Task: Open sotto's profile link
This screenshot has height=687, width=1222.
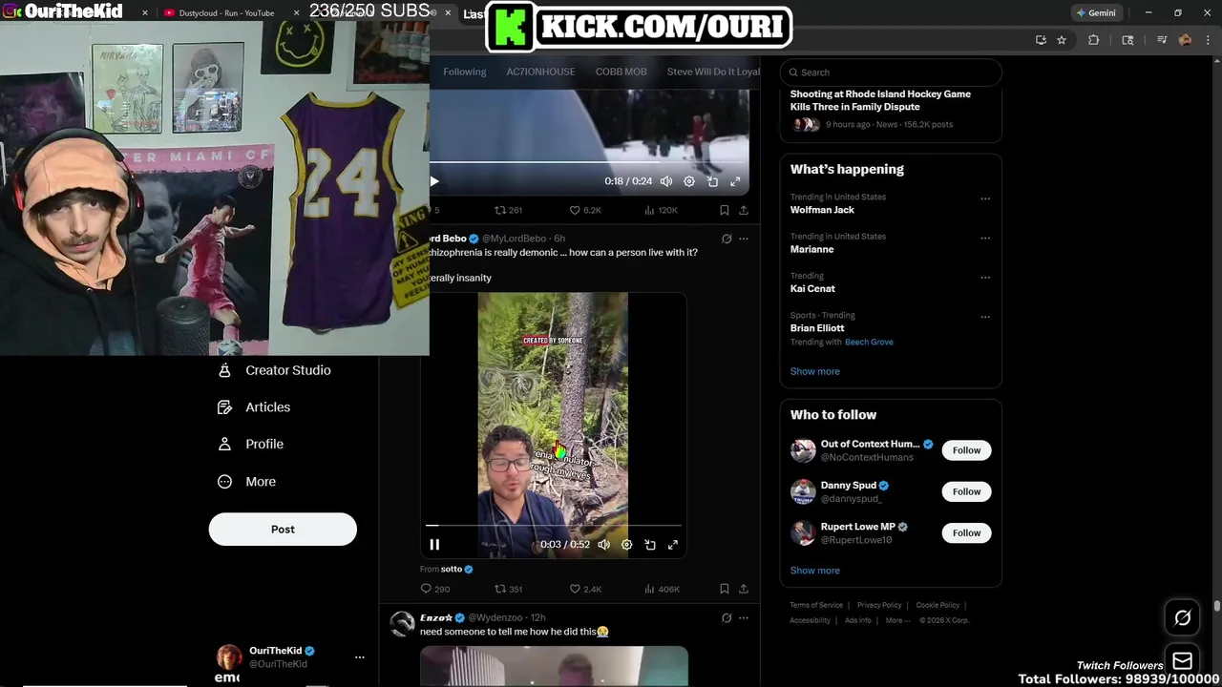Action: point(452,569)
